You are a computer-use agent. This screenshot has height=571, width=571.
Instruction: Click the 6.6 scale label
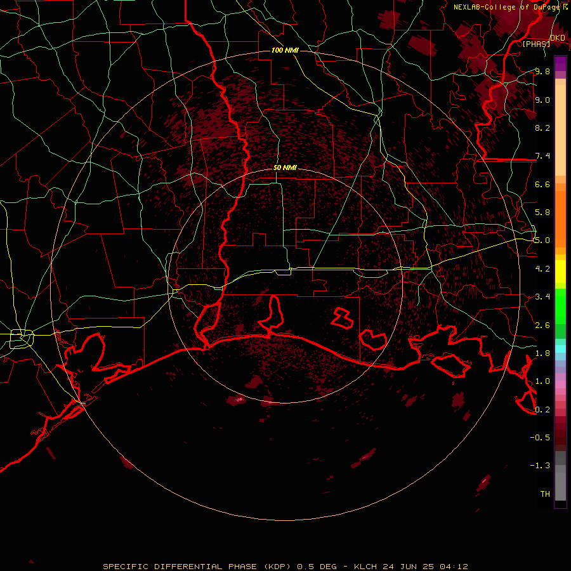click(x=542, y=184)
